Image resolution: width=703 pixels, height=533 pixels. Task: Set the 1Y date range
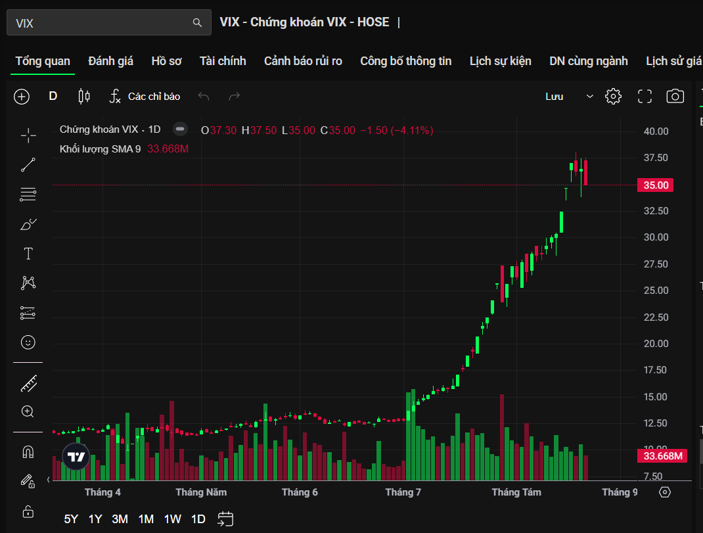(95, 519)
